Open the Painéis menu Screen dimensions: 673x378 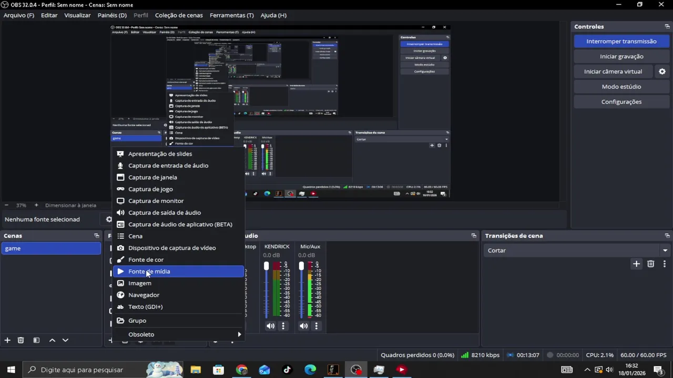(112, 15)
